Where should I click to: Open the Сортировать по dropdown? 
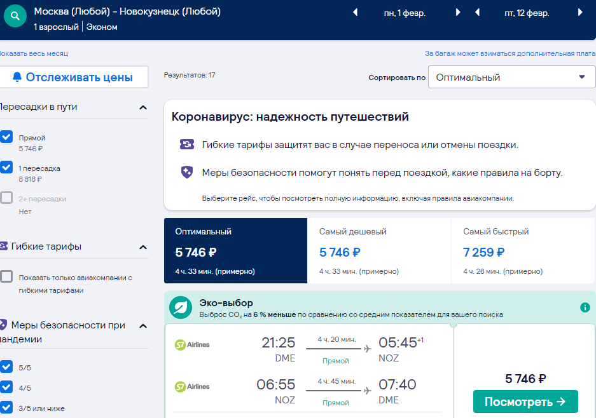511,77
